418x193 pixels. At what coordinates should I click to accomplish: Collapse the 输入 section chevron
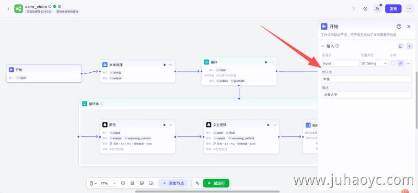(323, 46)
